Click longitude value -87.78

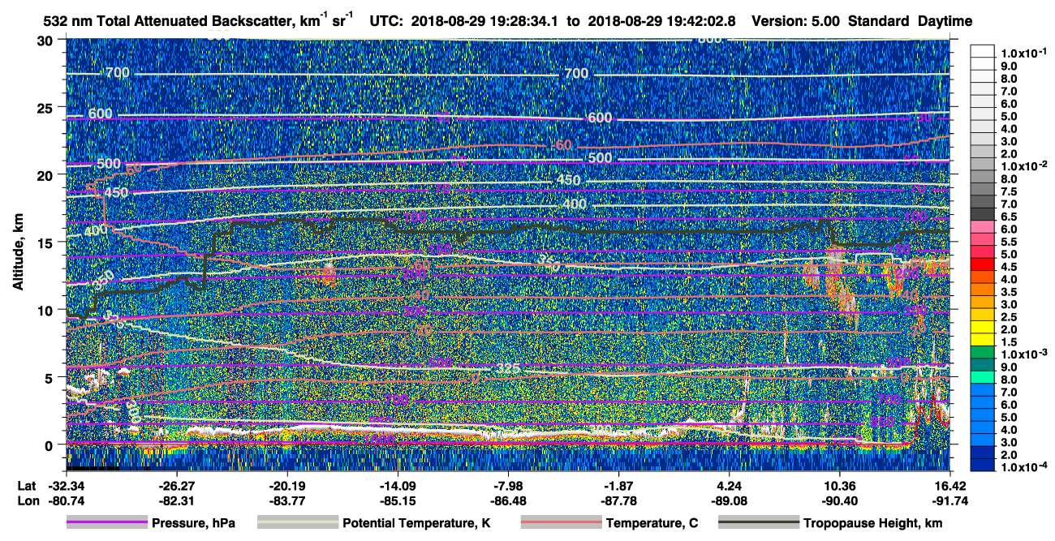point(619,500)
